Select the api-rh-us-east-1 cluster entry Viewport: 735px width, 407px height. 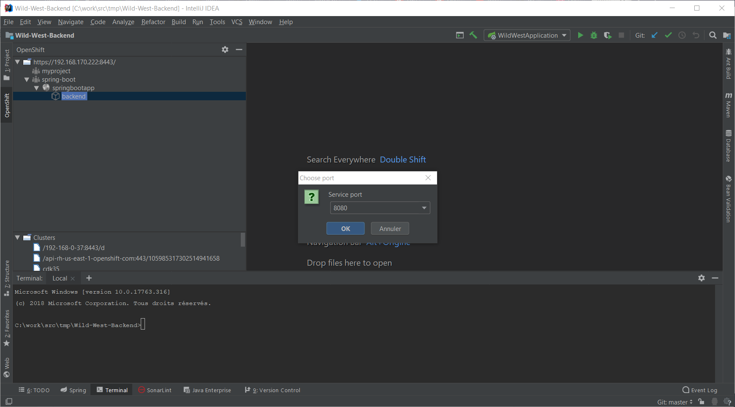(131, 258)
